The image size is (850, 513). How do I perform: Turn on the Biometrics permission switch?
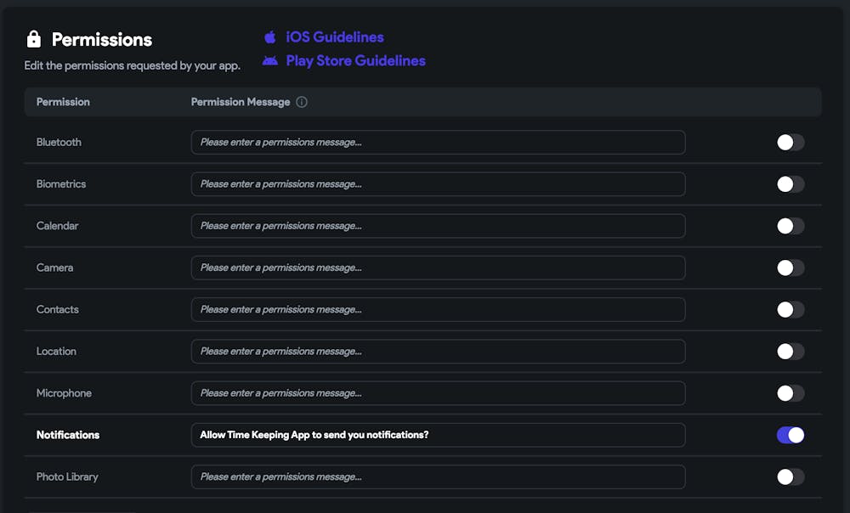click(x=790, y=184)
